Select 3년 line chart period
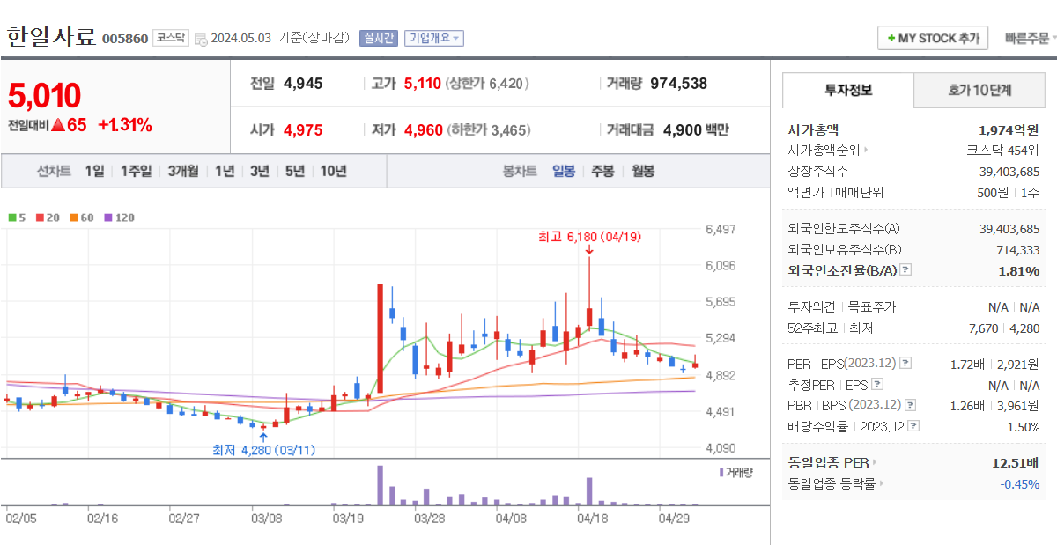1057x545 pixels. pos(259,171)
